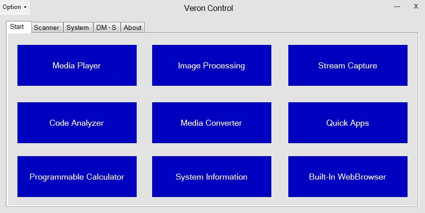Image resolution: width=425 pixels, height=213 pixels.
Task: Minimize the Veron Control window
Action: [x=397, y=6]
